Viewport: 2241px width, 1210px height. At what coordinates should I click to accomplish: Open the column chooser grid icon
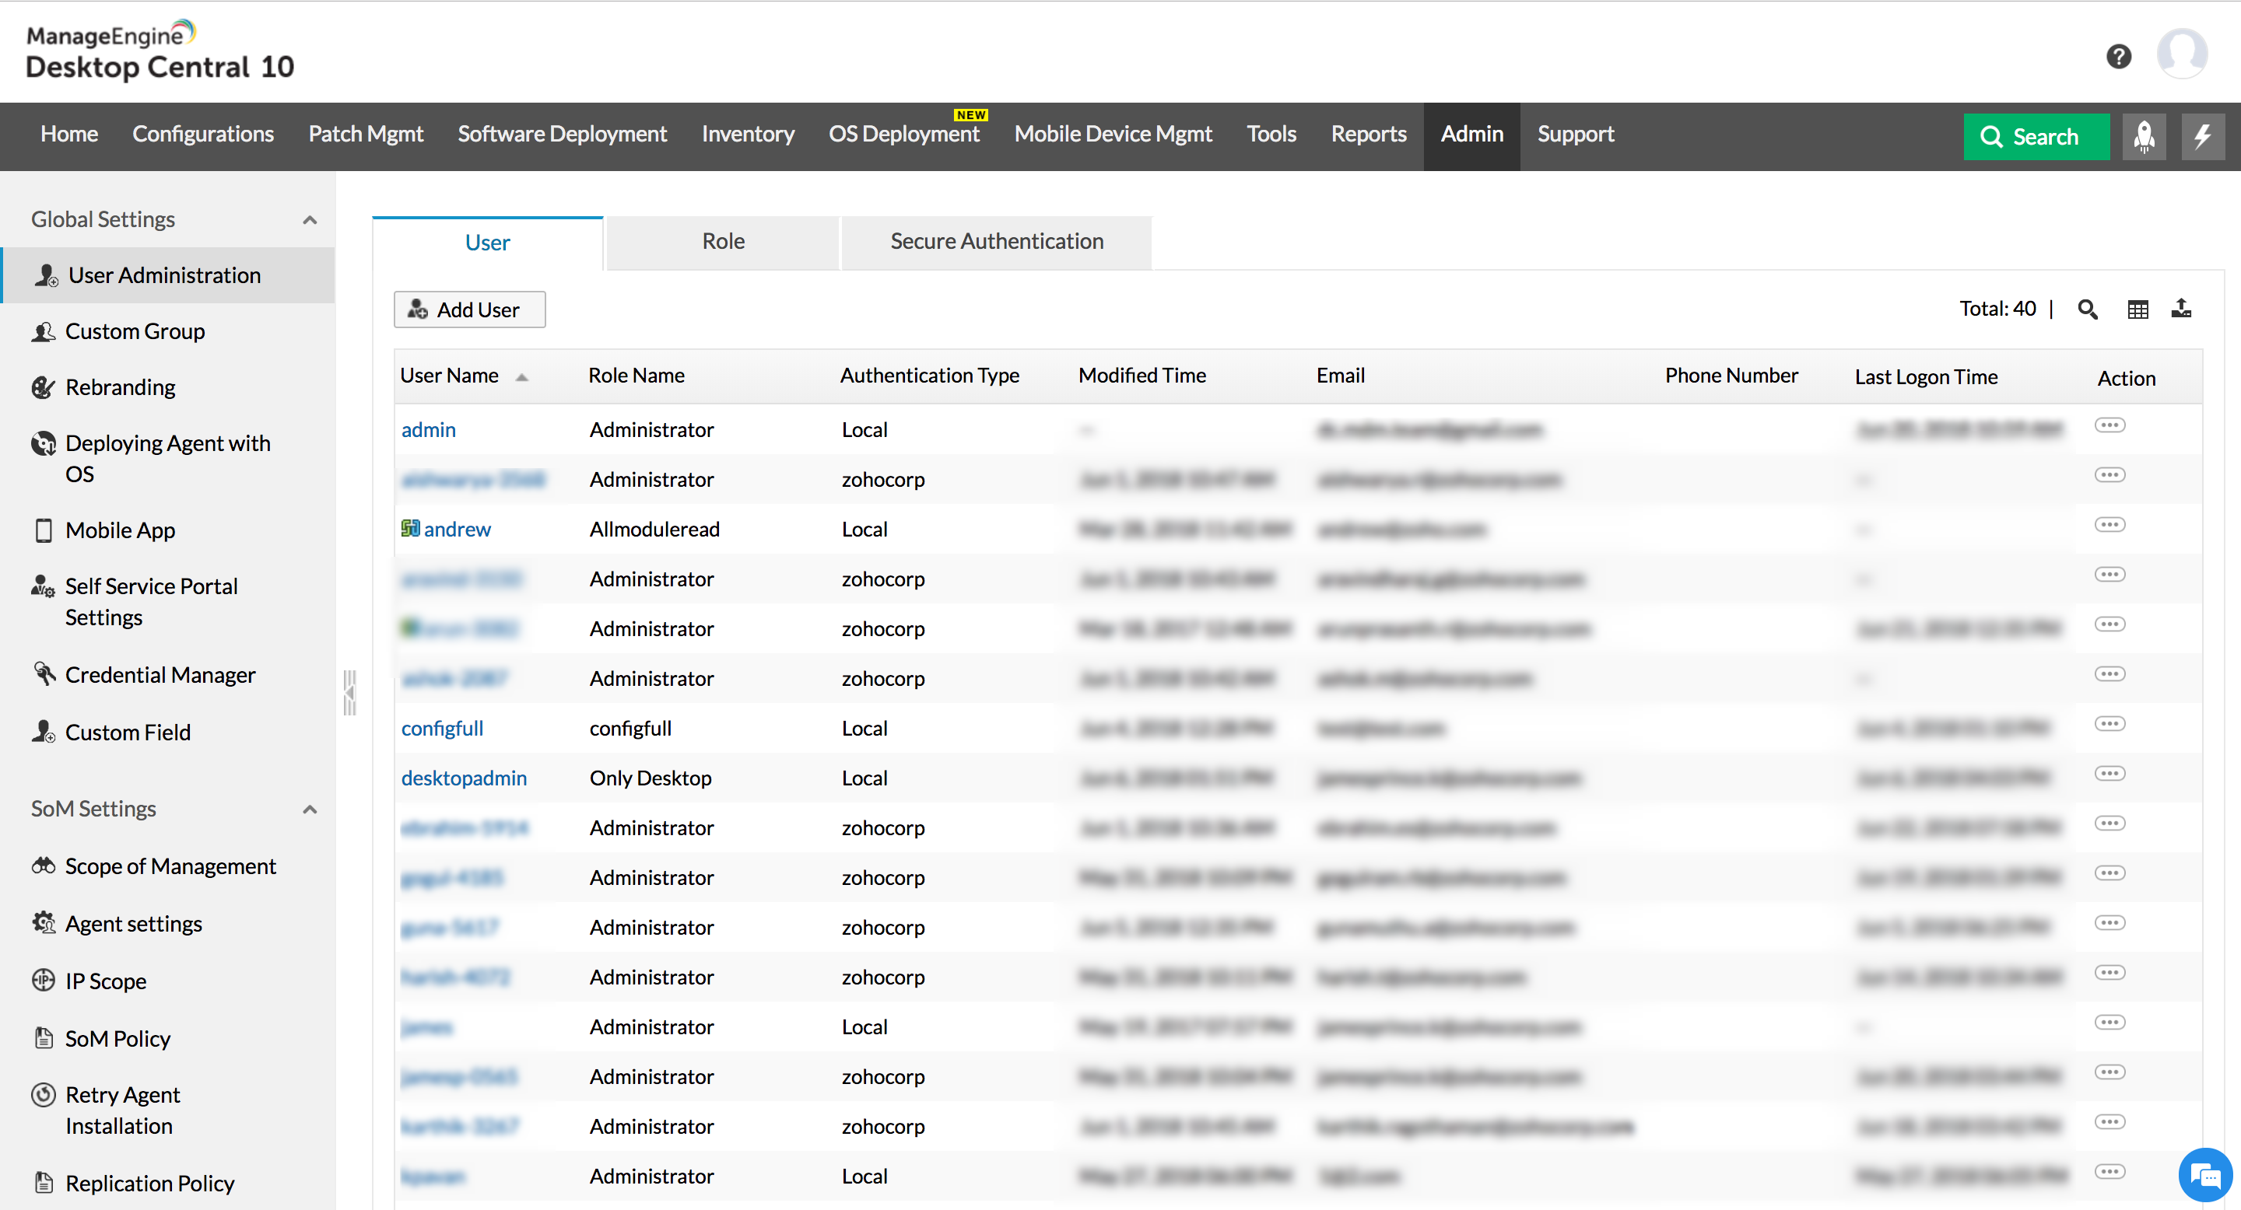coord(2138,309)
